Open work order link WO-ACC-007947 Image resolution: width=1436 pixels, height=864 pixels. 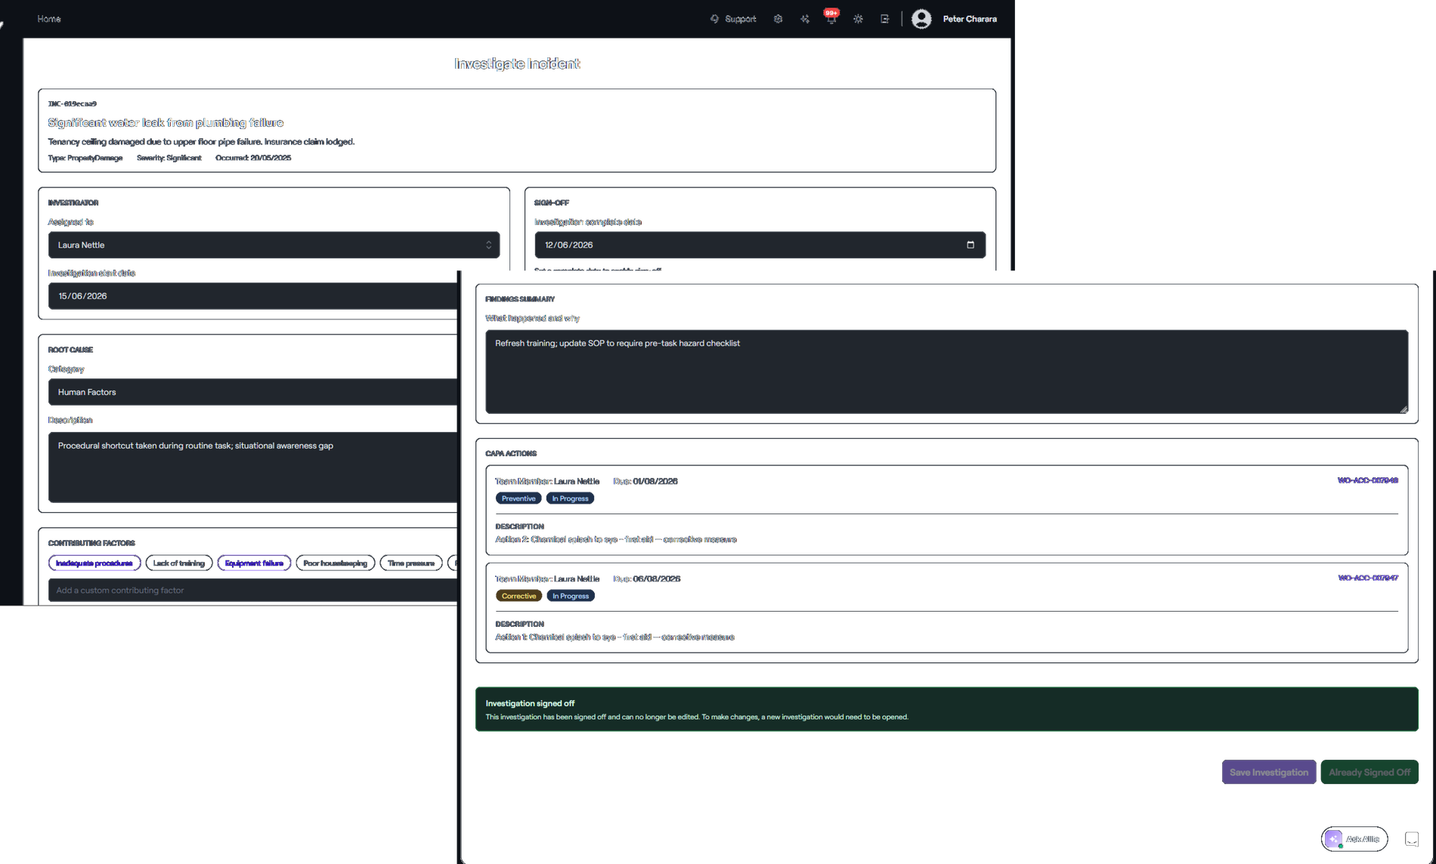point(1367,578)
